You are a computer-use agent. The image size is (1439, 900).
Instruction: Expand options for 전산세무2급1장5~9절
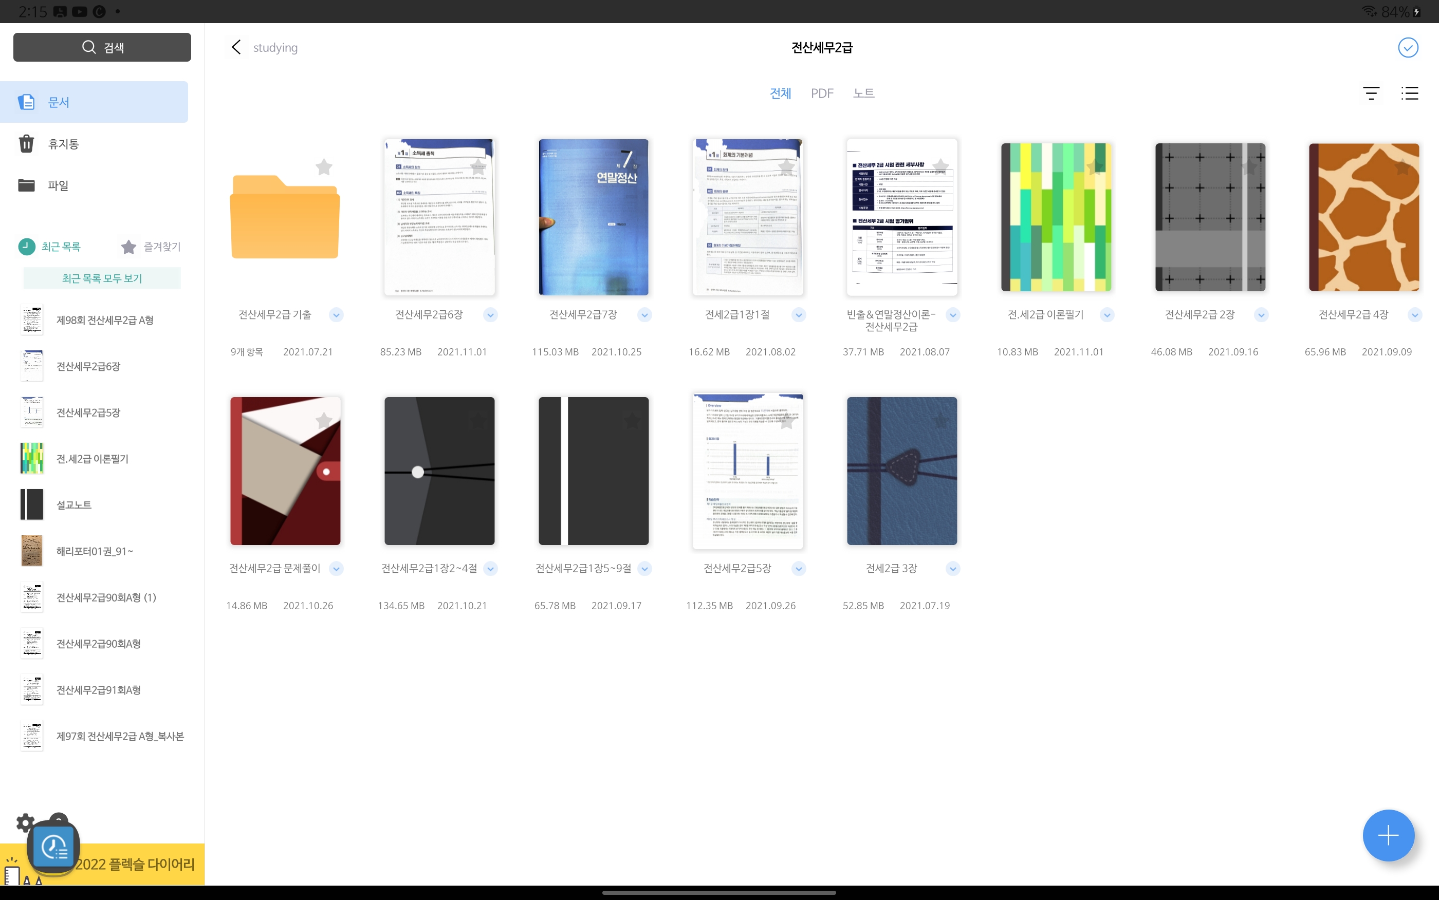[645, 569]
